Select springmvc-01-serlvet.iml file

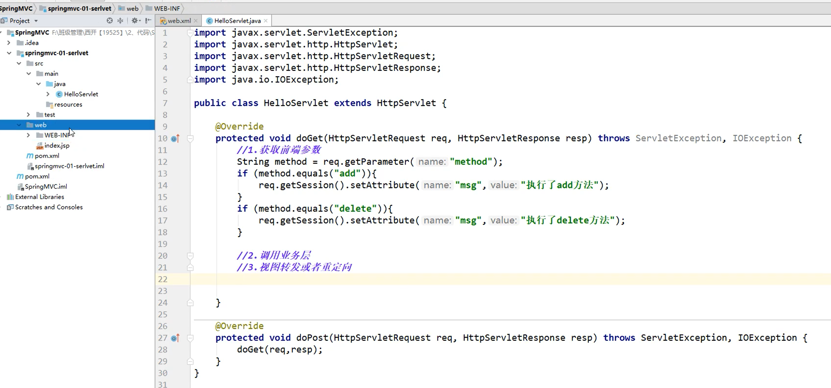tap(69, 166)
